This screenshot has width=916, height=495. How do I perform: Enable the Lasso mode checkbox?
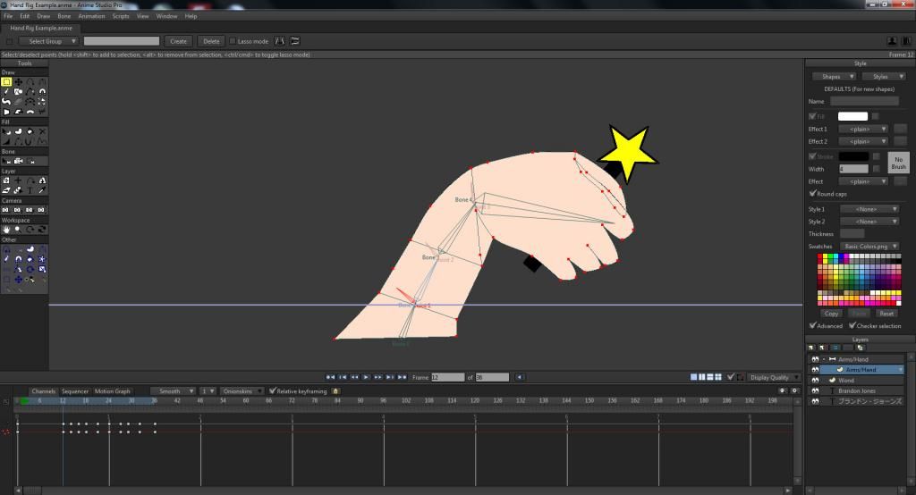233,41
